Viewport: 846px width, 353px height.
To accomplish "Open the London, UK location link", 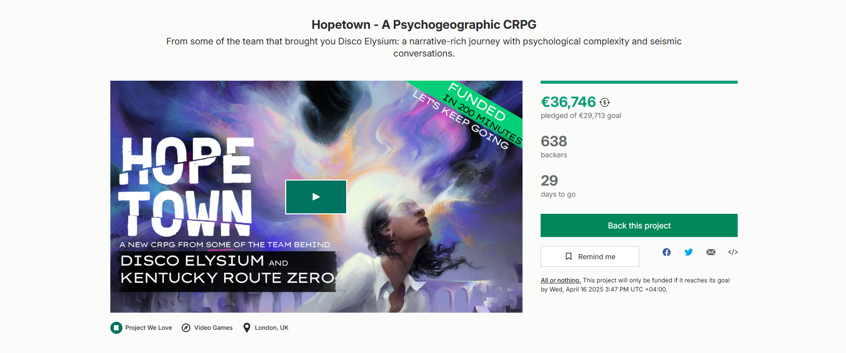I will point(272,328).
